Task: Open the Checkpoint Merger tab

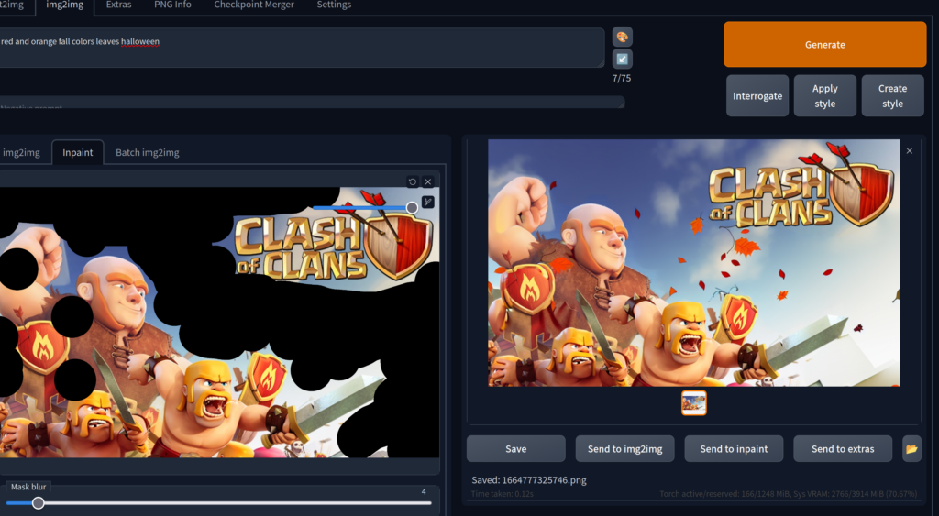Action: [x=254, y=5]
